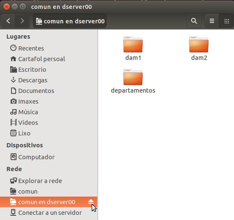This screenshot has height=220, width=234.
Task: Select the departamentos folder icon
Action: point(133,77)
